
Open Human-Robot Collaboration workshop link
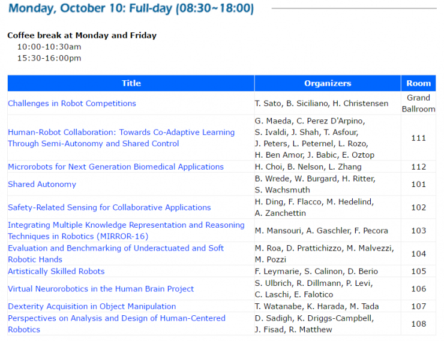point(121,138)
